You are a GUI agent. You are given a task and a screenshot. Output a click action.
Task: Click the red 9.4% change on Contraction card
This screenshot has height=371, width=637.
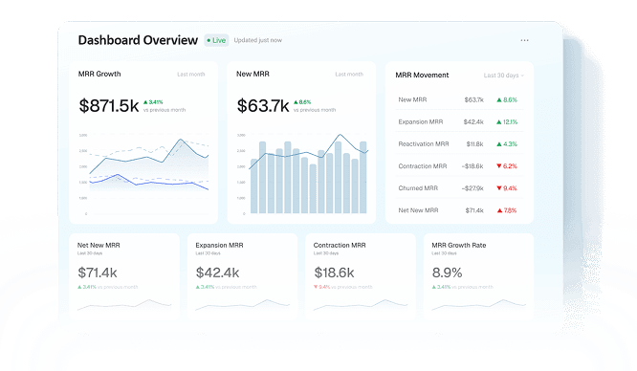pos(321,287)
